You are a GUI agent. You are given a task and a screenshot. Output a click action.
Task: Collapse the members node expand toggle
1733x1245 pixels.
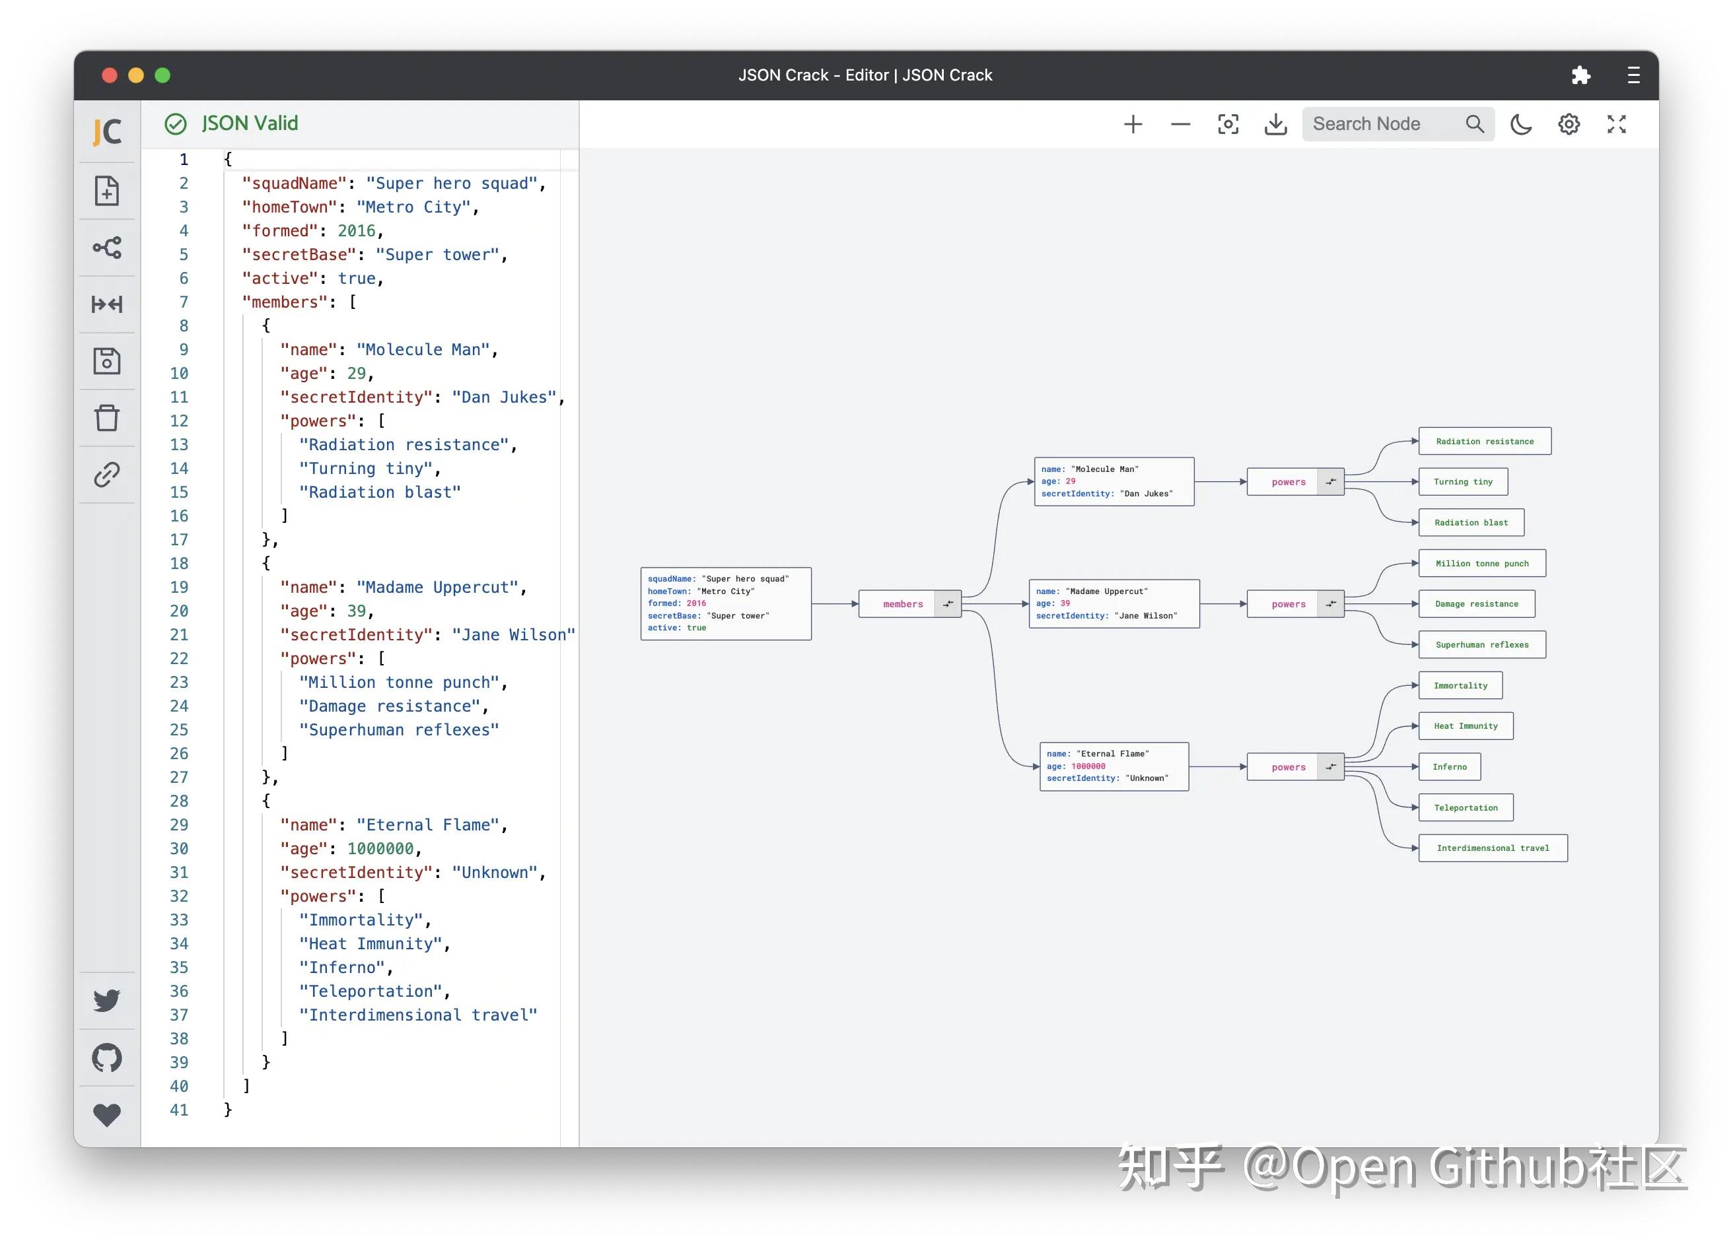coord(948,604)
